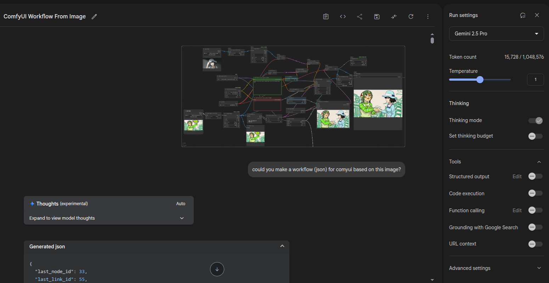Close the Run settings panel

click(537, 15)
